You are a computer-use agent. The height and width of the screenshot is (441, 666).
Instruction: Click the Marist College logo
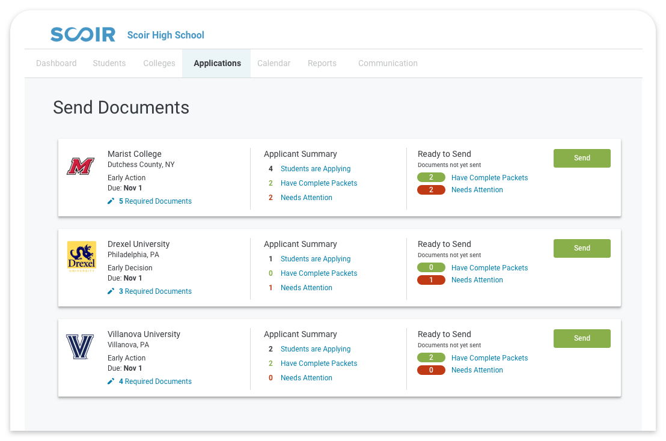[81, 166]
